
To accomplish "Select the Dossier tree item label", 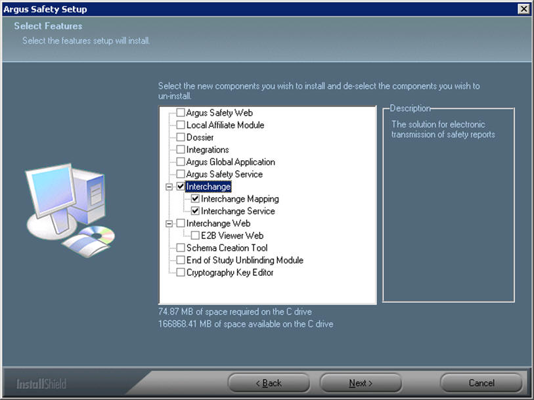I will 200,137.
